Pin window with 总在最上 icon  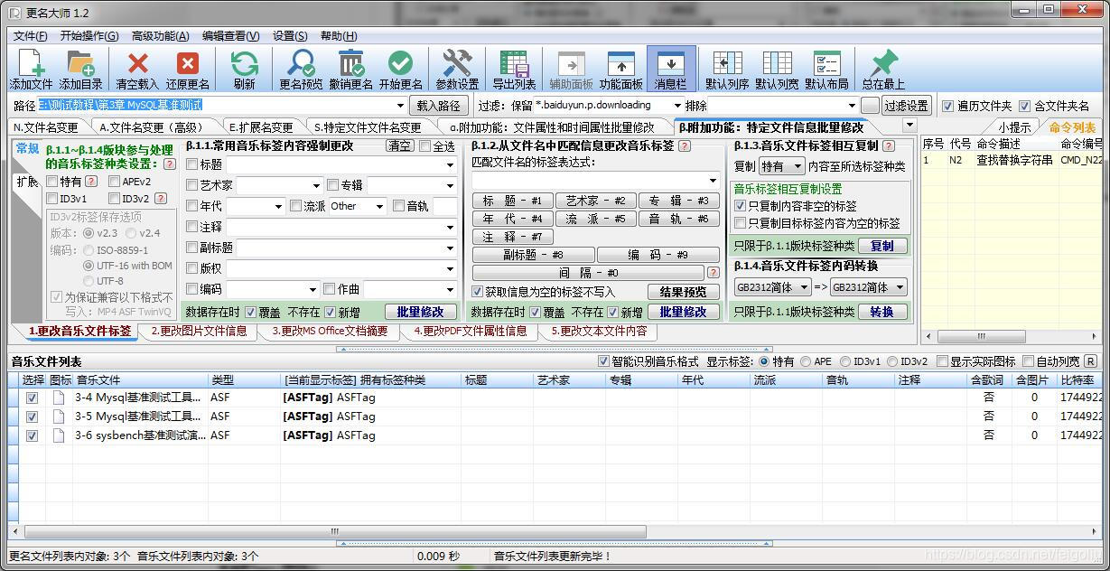click(x=882, y=70)
